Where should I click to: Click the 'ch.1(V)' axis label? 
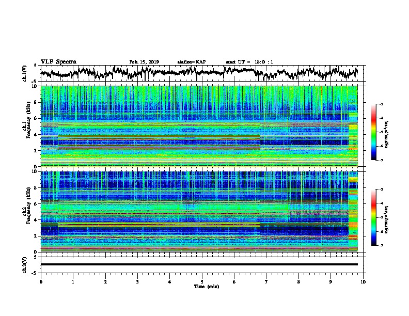(24, 73)
